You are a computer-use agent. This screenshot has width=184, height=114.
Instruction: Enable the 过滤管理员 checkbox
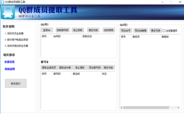164,31
